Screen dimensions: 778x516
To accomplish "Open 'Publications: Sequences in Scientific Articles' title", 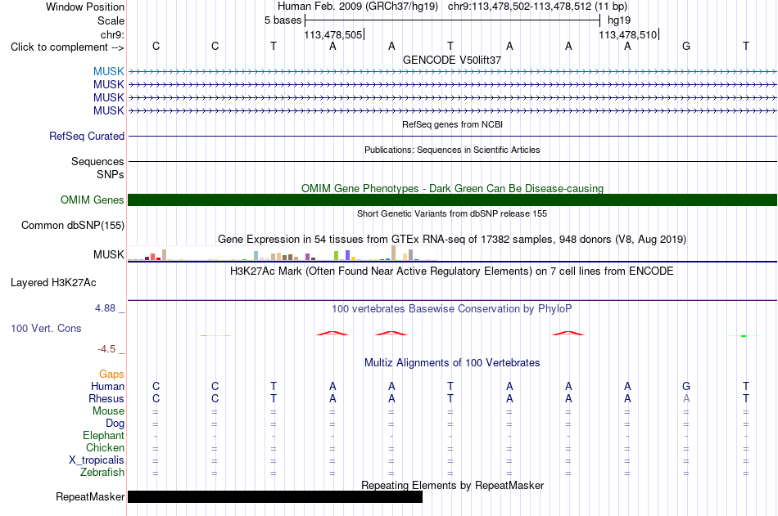I will click(452, 150).
